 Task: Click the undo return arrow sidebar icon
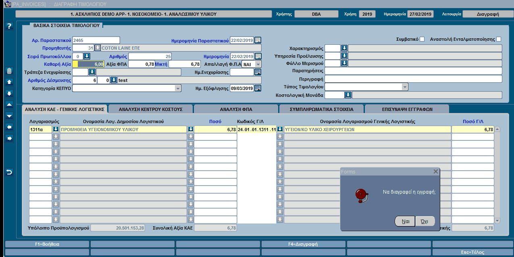(x=10, y=172)
